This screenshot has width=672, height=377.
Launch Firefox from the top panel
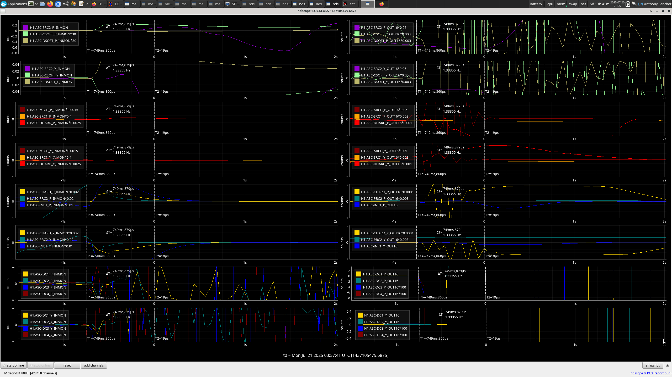coord(50,4)
